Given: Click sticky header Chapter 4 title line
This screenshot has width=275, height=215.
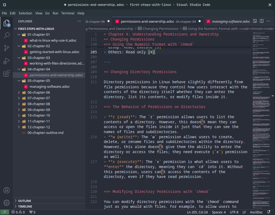Looking at the screenshot, I should coord(161,34).
